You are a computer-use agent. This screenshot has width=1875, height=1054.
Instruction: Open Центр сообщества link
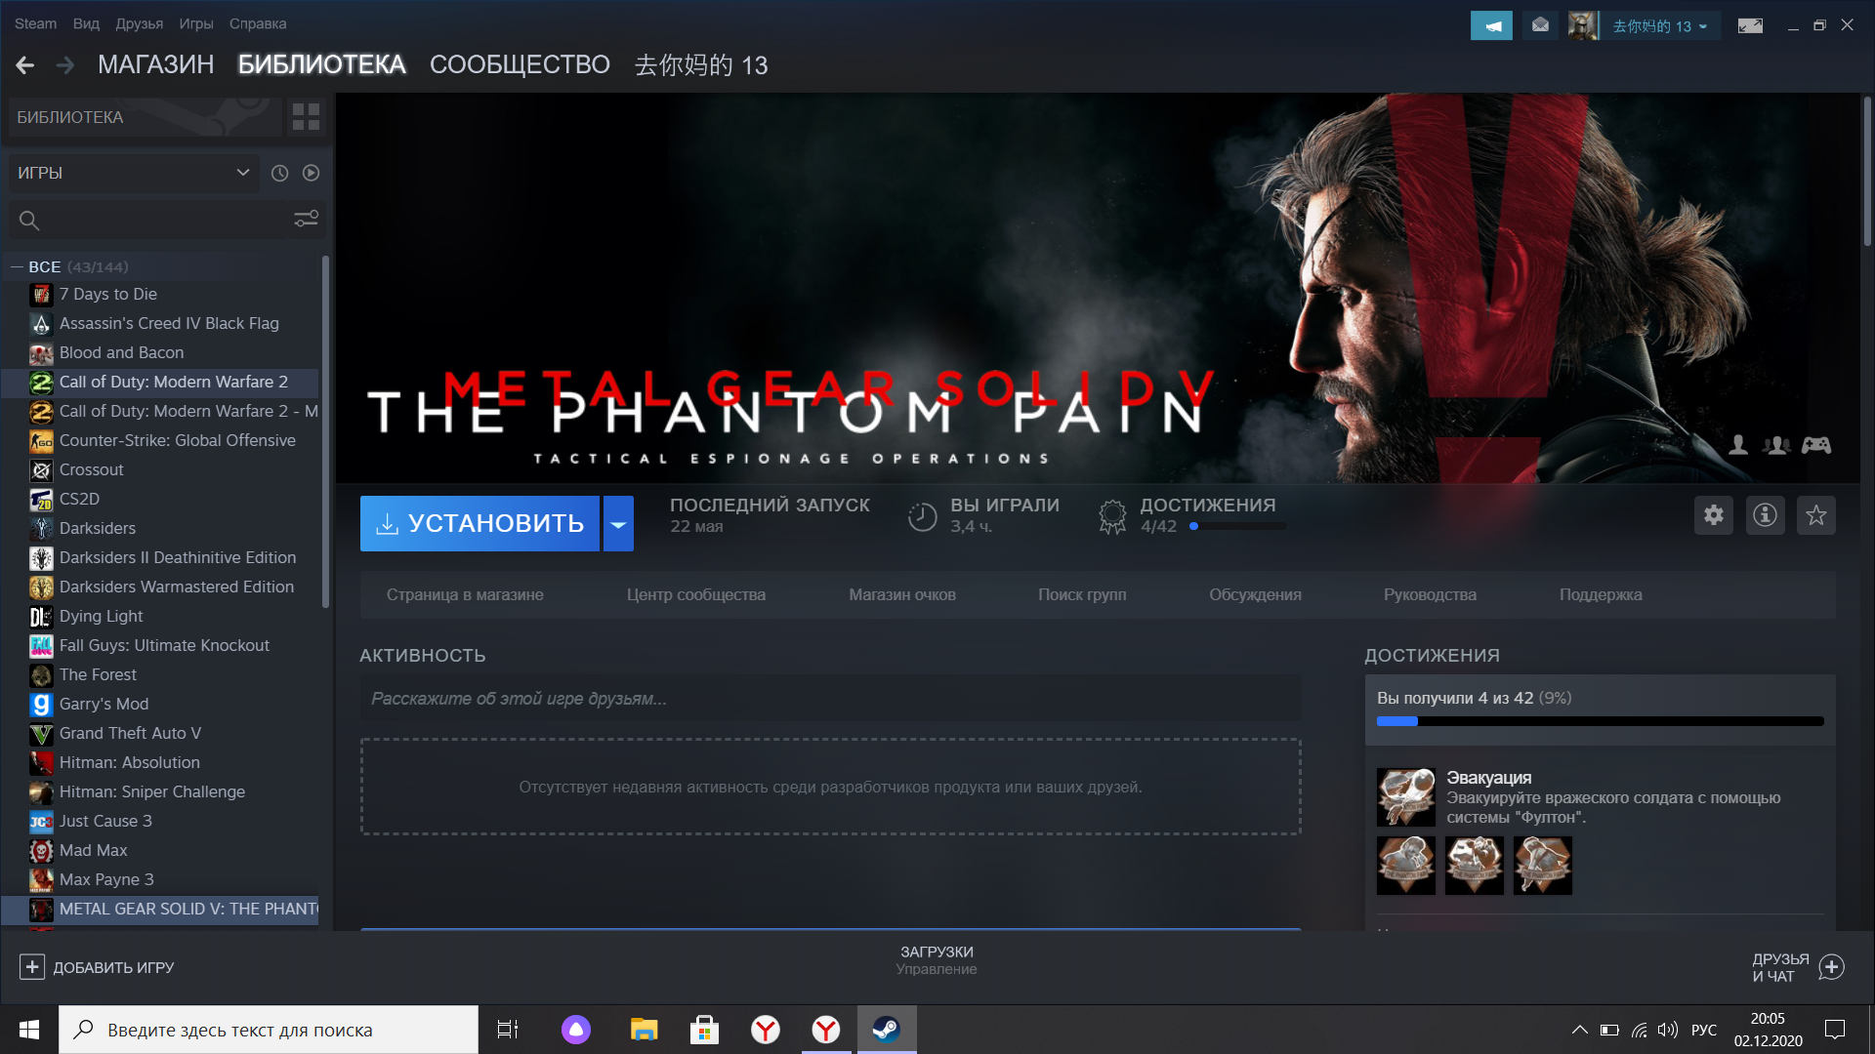point(696,594)
